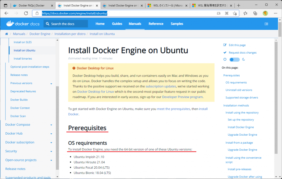Toggle the dark mode switch

[235, 60]
